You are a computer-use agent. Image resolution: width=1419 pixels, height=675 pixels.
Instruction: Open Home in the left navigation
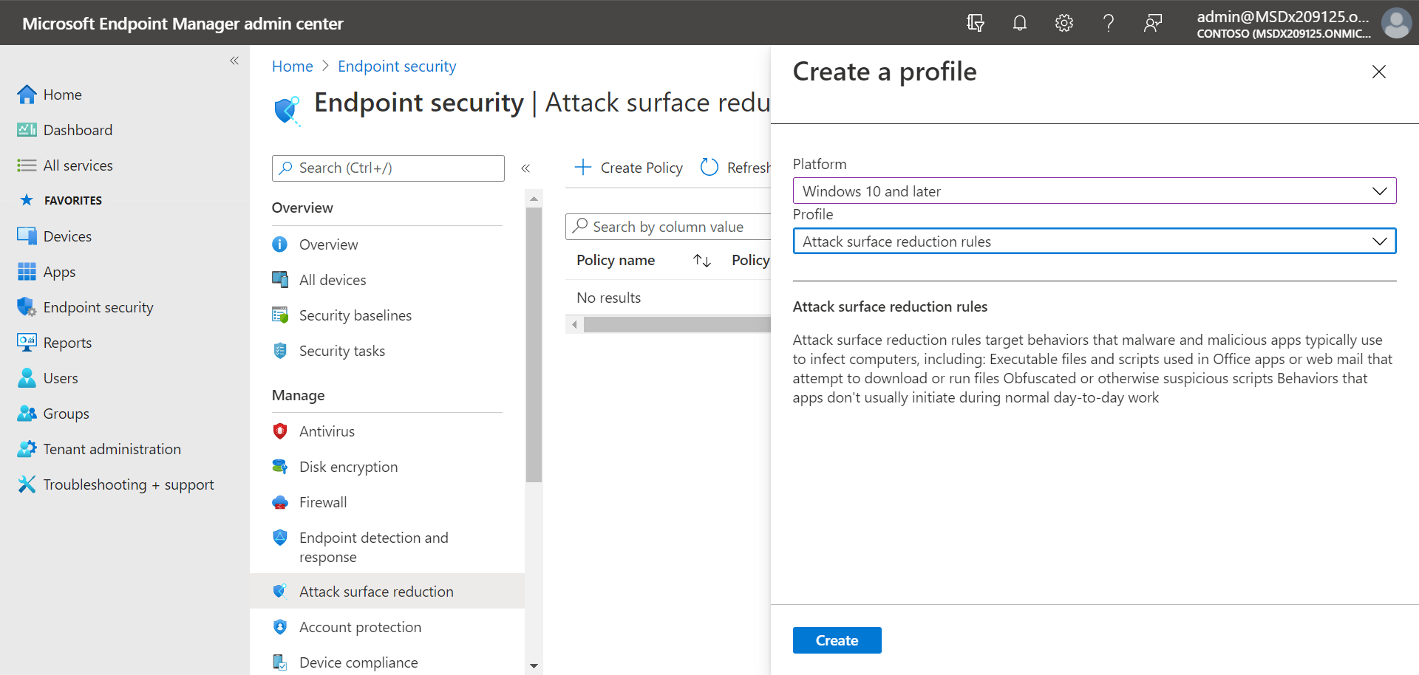[62, 95]
